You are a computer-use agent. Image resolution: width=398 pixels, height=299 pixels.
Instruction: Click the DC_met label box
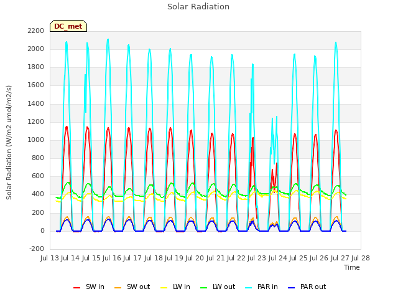(x=68, y=26)
